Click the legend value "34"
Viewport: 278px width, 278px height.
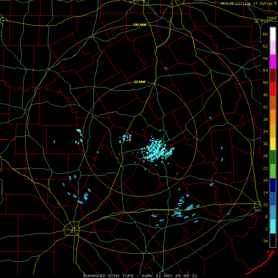click(x=265, y=132)
